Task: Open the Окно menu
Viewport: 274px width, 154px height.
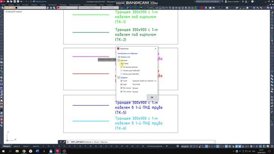Action: 101,5
